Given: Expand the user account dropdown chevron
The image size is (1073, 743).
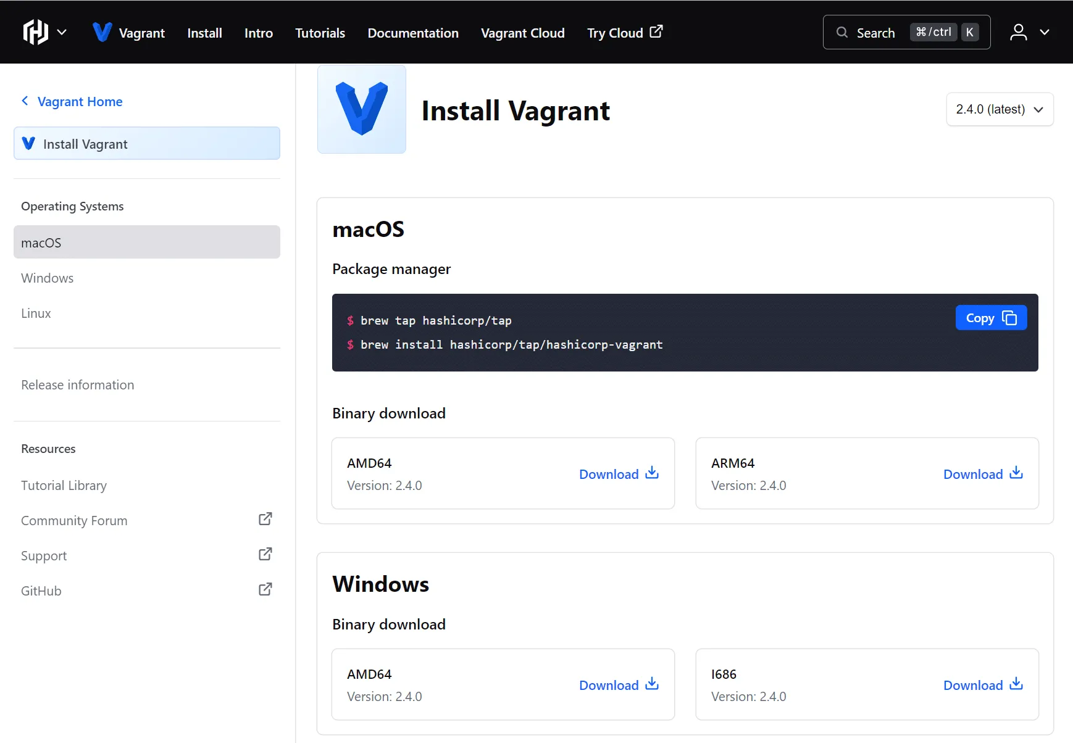Looking at the screenshot, I should click(1045, 32).
